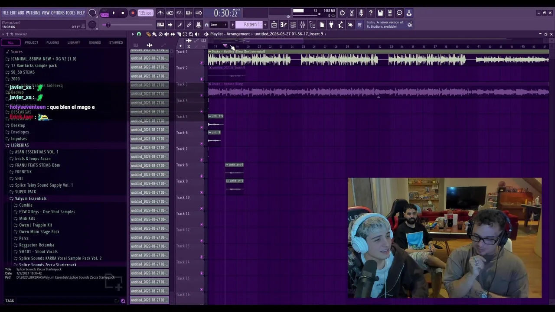Enable wait for input before recording
This screenshot has width=555, height=312.
pyautogui.click(x=170, y=13)
